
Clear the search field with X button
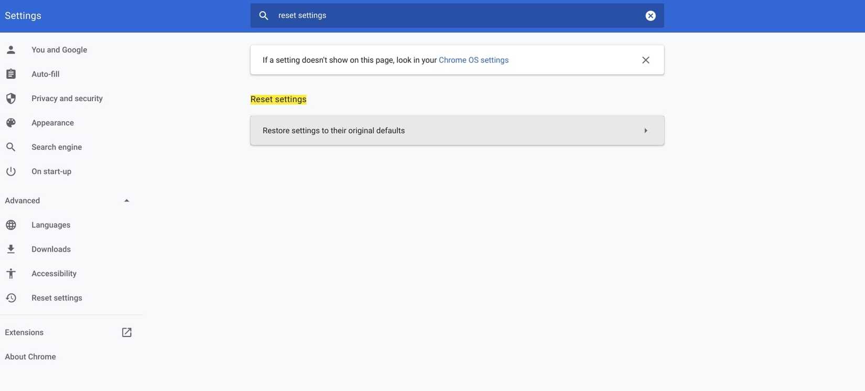(650, 16)
